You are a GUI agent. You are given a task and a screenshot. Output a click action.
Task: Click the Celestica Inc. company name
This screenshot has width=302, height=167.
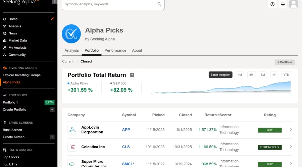click(93, 147)
